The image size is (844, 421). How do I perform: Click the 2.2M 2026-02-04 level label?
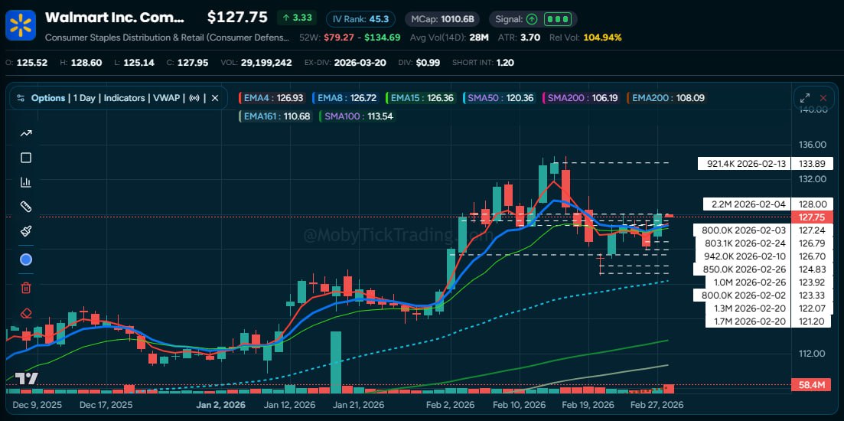[747, 204]
